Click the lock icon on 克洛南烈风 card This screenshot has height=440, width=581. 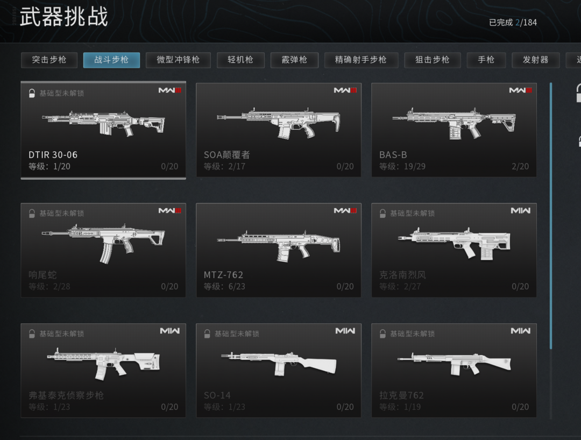coord(382,214)
